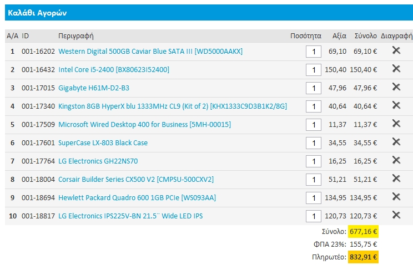The height and width of the screenshot is (265, 413).
Task: Click product ID 001-17509
Action: pos(38,125)
